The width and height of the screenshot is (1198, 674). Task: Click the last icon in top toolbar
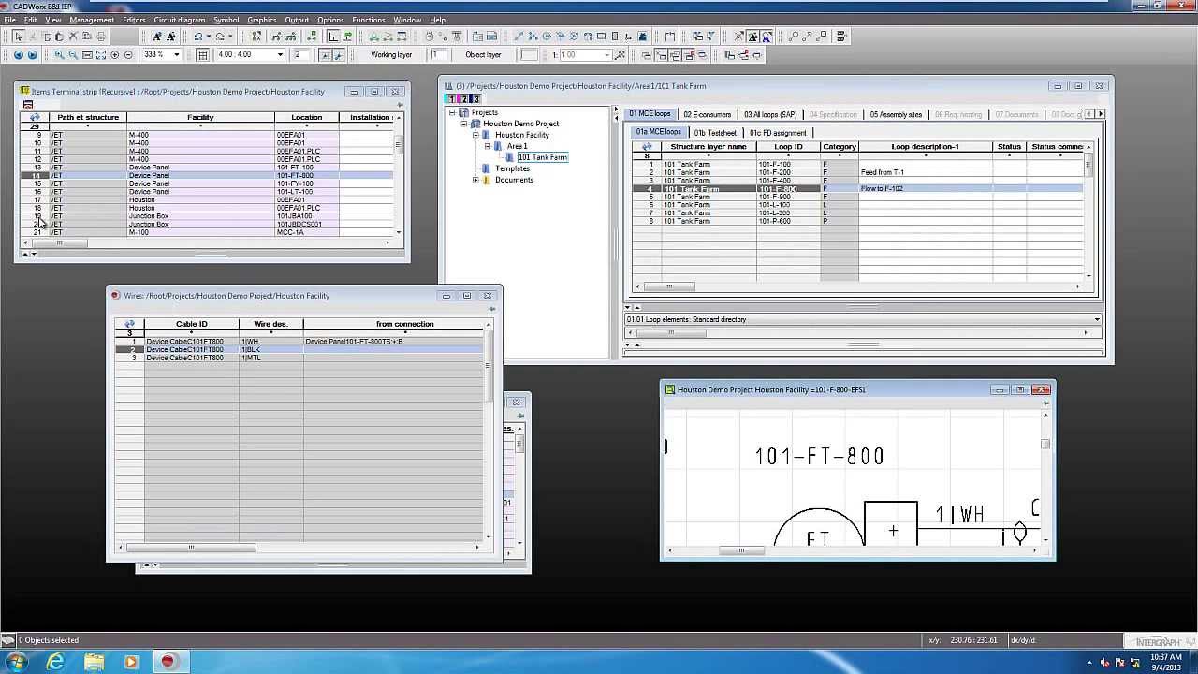[x=841, y=37]
